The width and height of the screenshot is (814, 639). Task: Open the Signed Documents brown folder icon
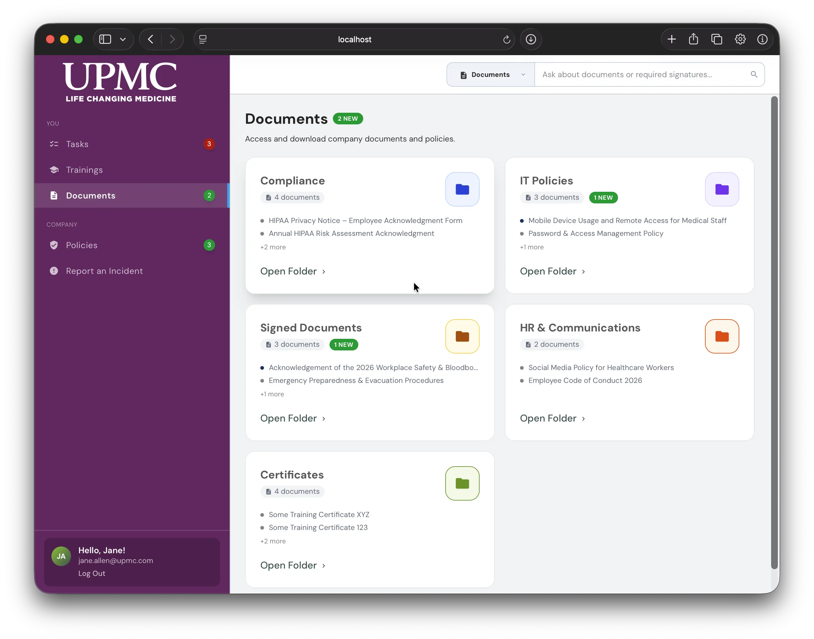point(462,336)
